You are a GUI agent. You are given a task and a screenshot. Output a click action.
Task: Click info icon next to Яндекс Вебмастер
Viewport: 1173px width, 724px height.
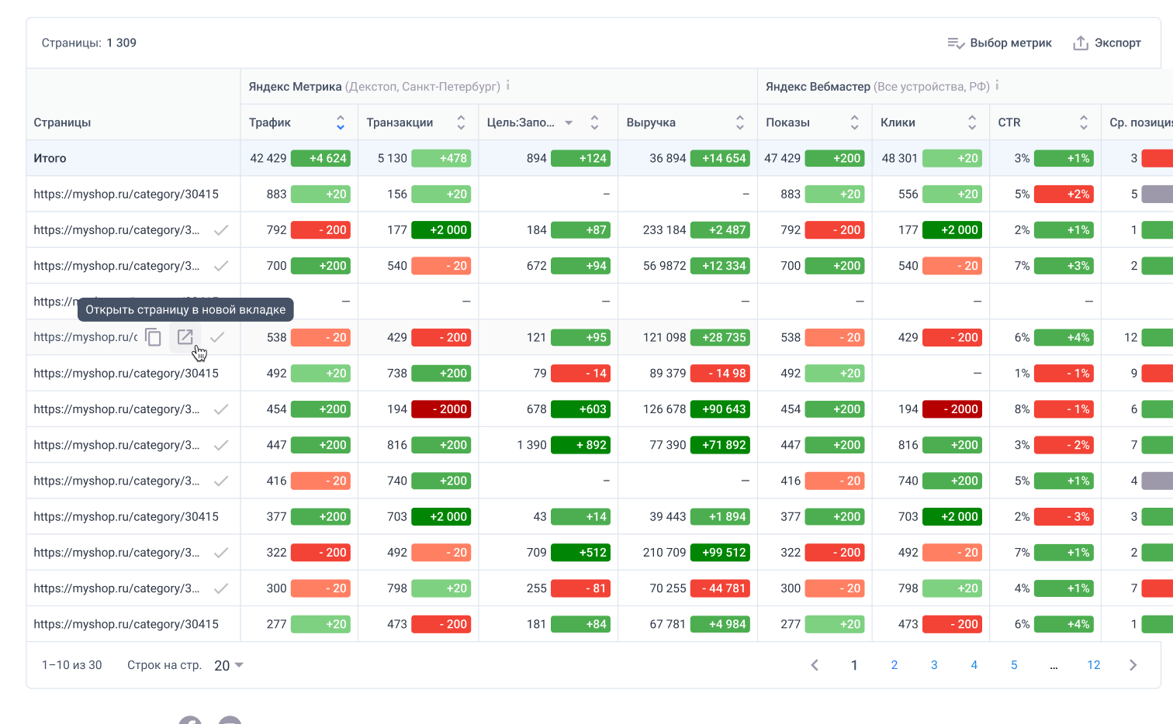point(997,86)
